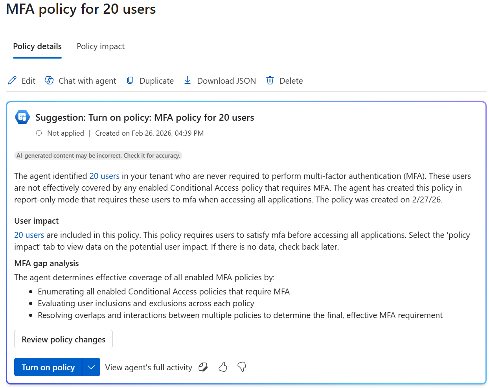Open View agent's full activity link

tap(149, 367)
